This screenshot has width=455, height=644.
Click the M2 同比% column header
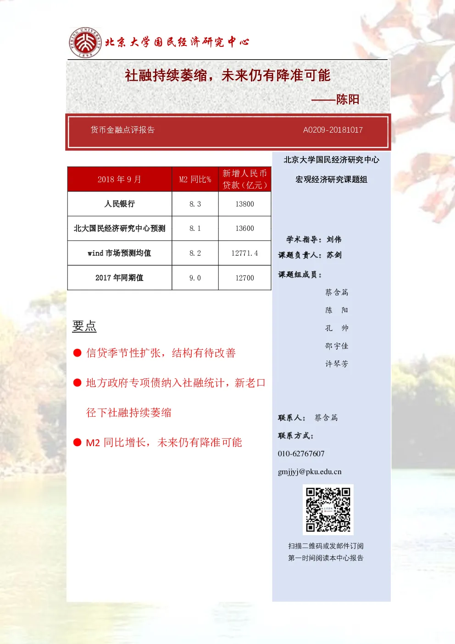pyautogui.click(x=195, y=179)
